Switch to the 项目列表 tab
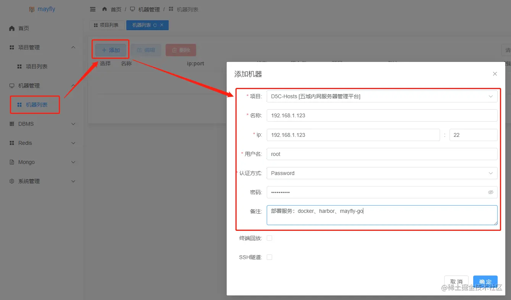Screen dimensions: 511x300 click(106, 25)
